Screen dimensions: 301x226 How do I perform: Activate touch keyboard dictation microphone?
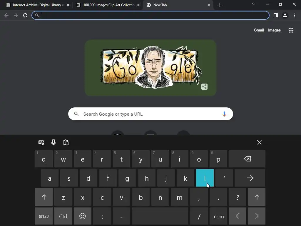click(53, 142)
